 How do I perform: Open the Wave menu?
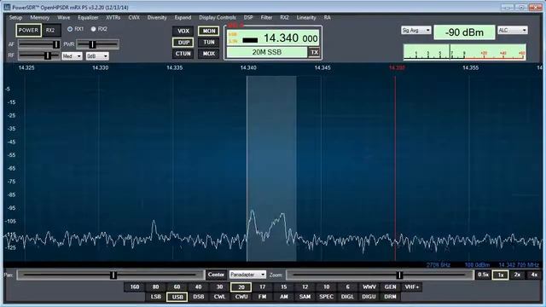64,17
